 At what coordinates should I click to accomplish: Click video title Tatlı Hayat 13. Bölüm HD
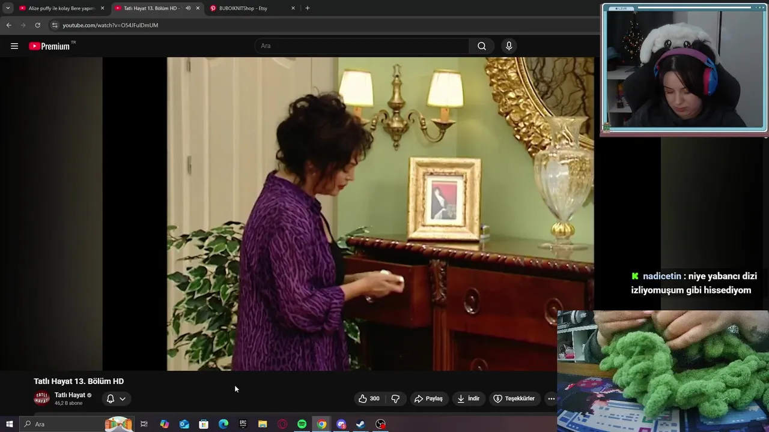click(79, 381)
